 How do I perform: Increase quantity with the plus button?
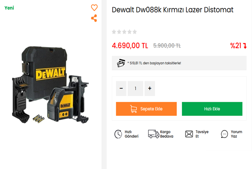tap(150, 88)
